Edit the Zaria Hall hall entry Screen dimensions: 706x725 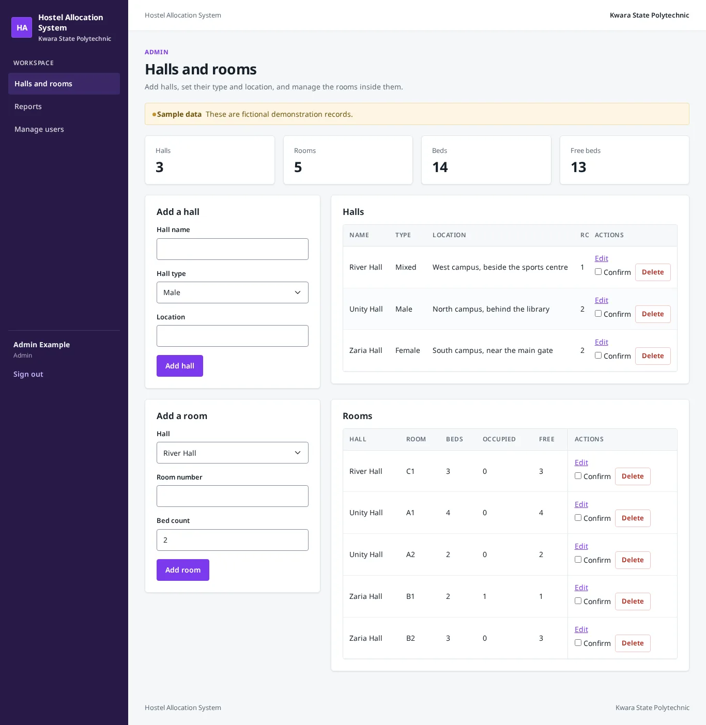point(602,342)
